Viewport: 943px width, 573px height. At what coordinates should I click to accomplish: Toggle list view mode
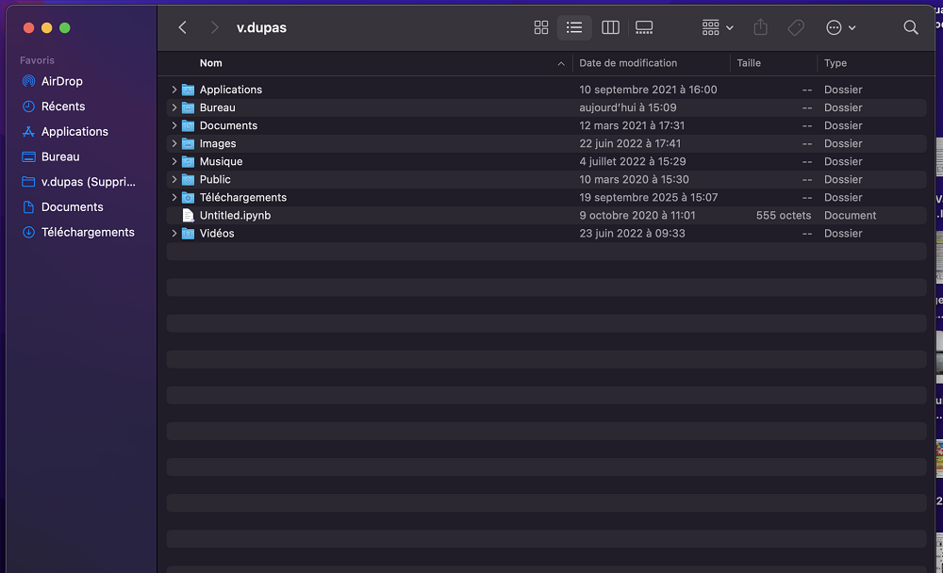pyautogui.click(x=574, y=27)
